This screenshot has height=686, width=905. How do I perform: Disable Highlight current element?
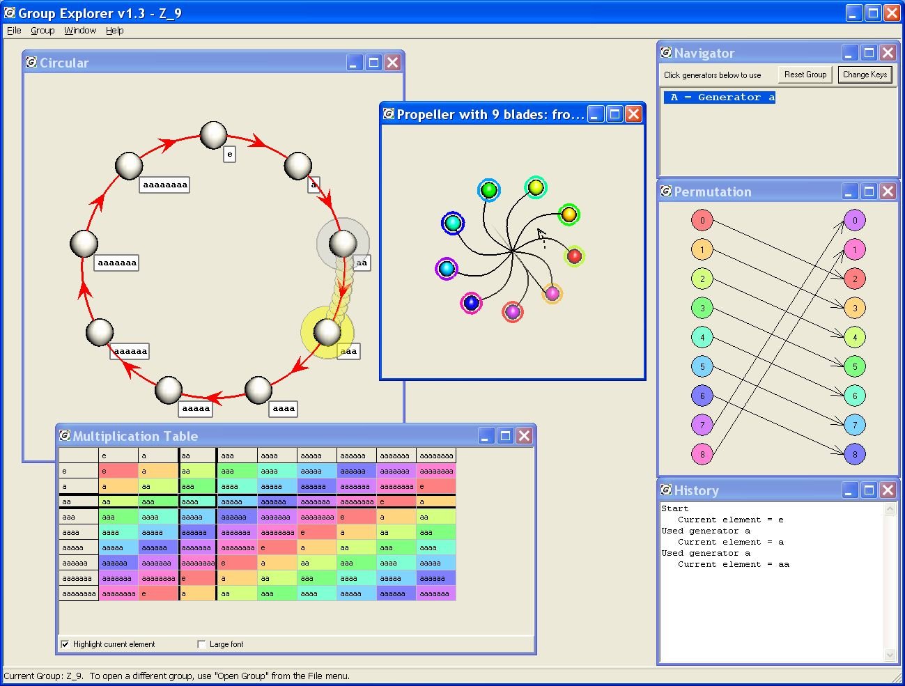(x=65, y=644)
